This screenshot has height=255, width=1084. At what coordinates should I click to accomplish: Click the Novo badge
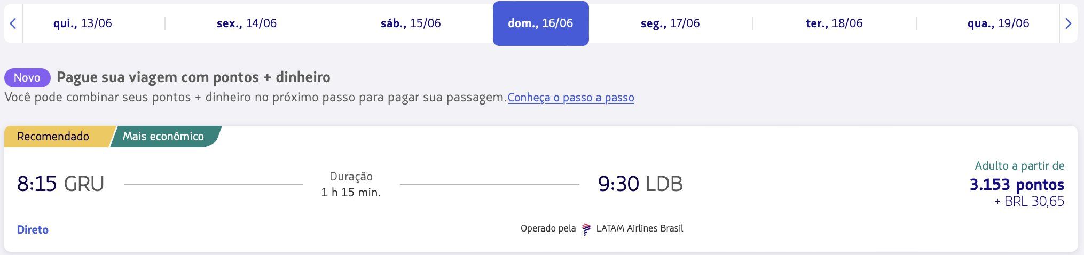point(27,78)
